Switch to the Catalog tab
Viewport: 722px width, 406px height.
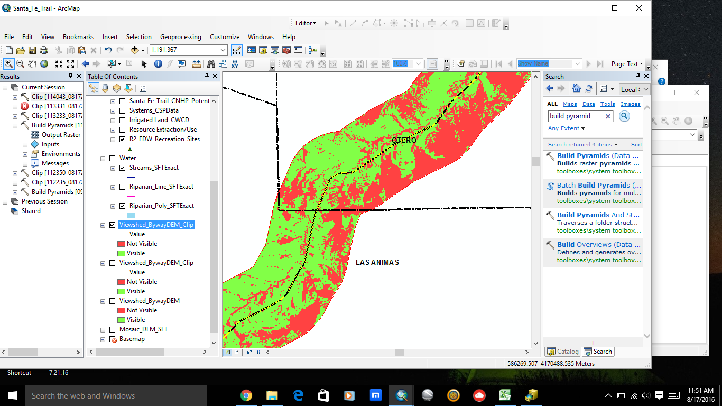pos(563,352)
